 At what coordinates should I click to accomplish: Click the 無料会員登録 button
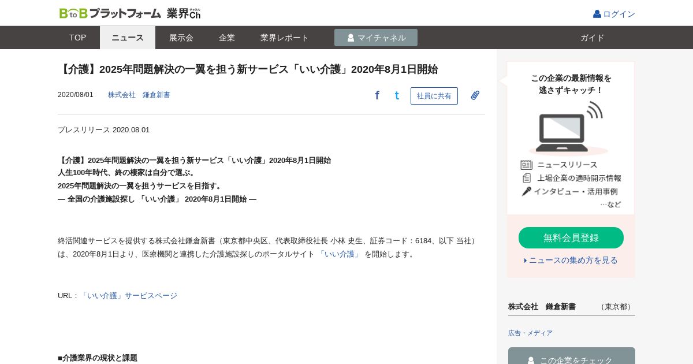coord(571,237)
